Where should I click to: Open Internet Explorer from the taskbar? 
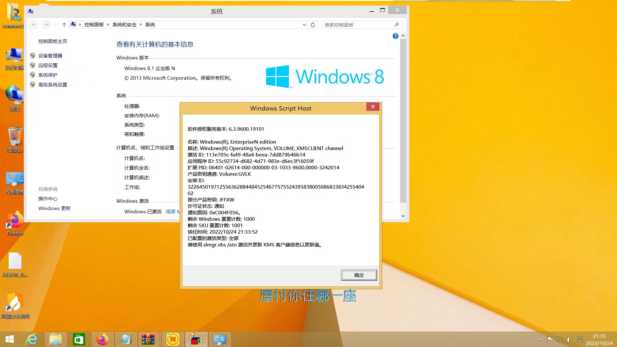[x=32, y=339]
